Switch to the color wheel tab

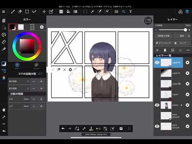pyautogui.click(x=17, y=66)
